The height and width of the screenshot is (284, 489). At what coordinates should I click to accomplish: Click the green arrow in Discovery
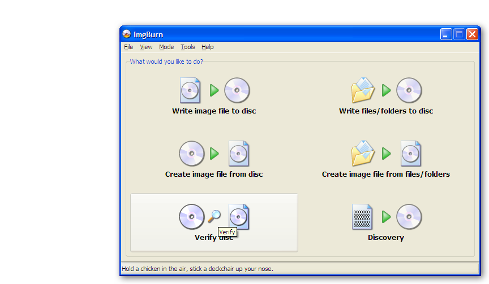click(x=386, y=216)
